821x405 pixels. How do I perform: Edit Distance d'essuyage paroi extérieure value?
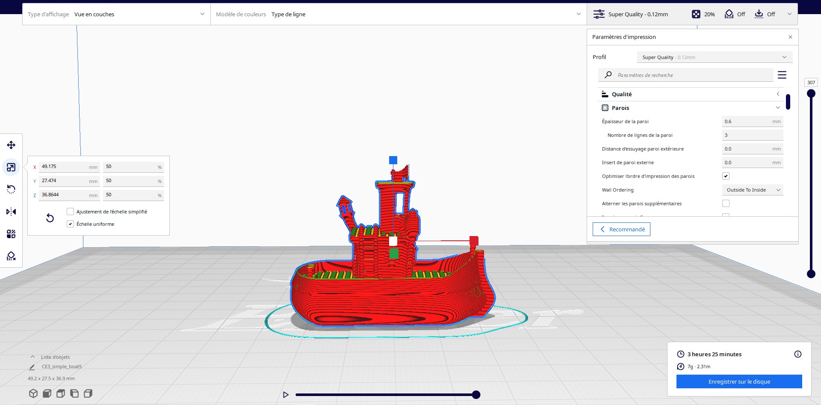point(753,149)
